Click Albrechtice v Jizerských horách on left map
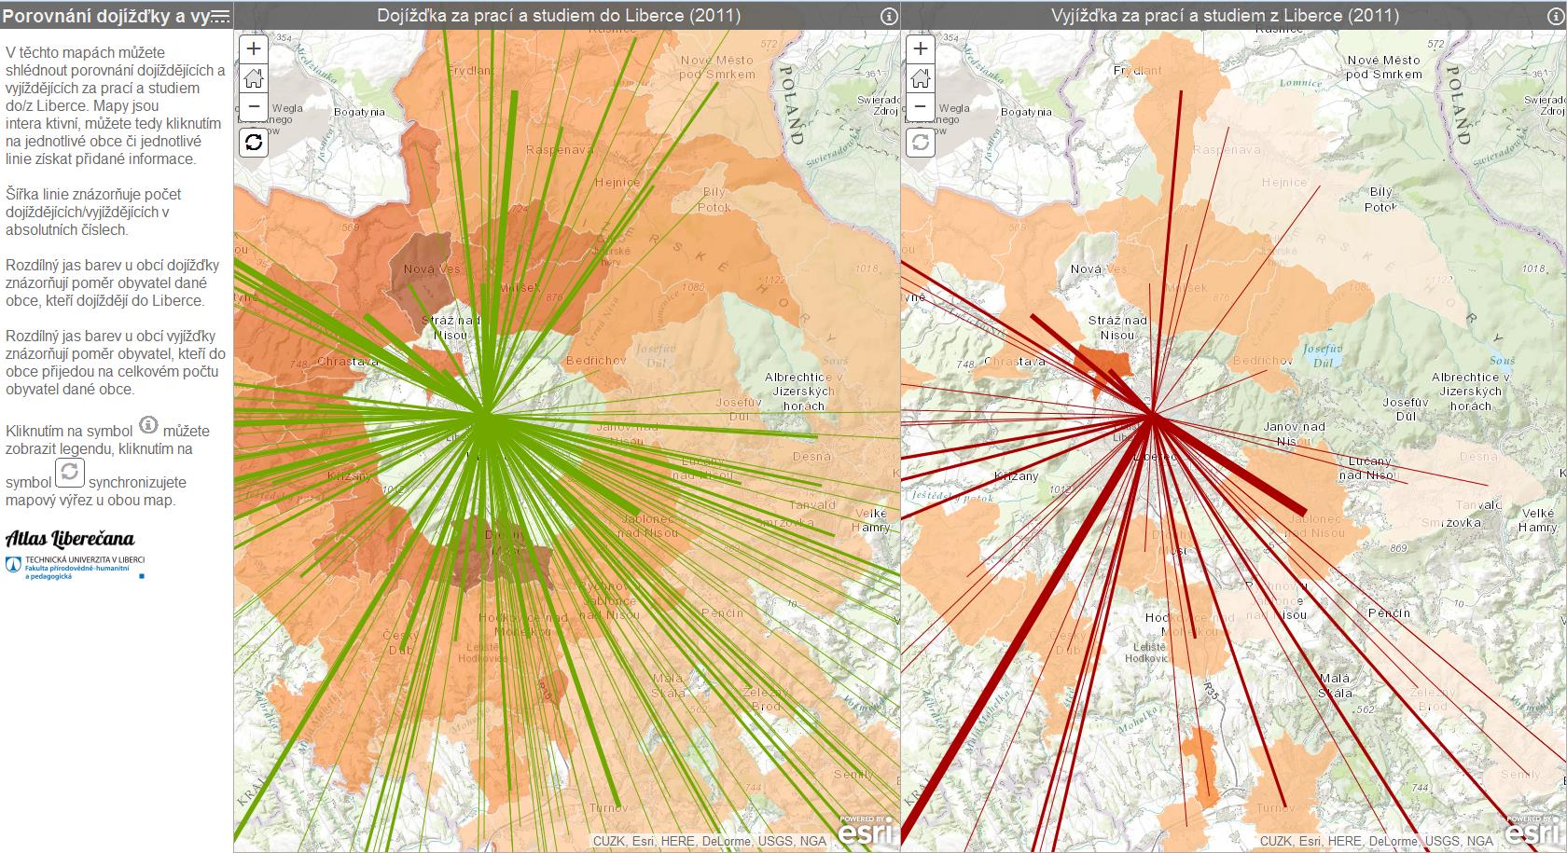Viewport: 1567px width, 853px height. coord(804,392)
